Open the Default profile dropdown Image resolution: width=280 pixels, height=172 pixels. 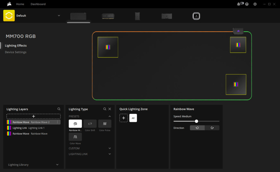(x=59, y=15)
